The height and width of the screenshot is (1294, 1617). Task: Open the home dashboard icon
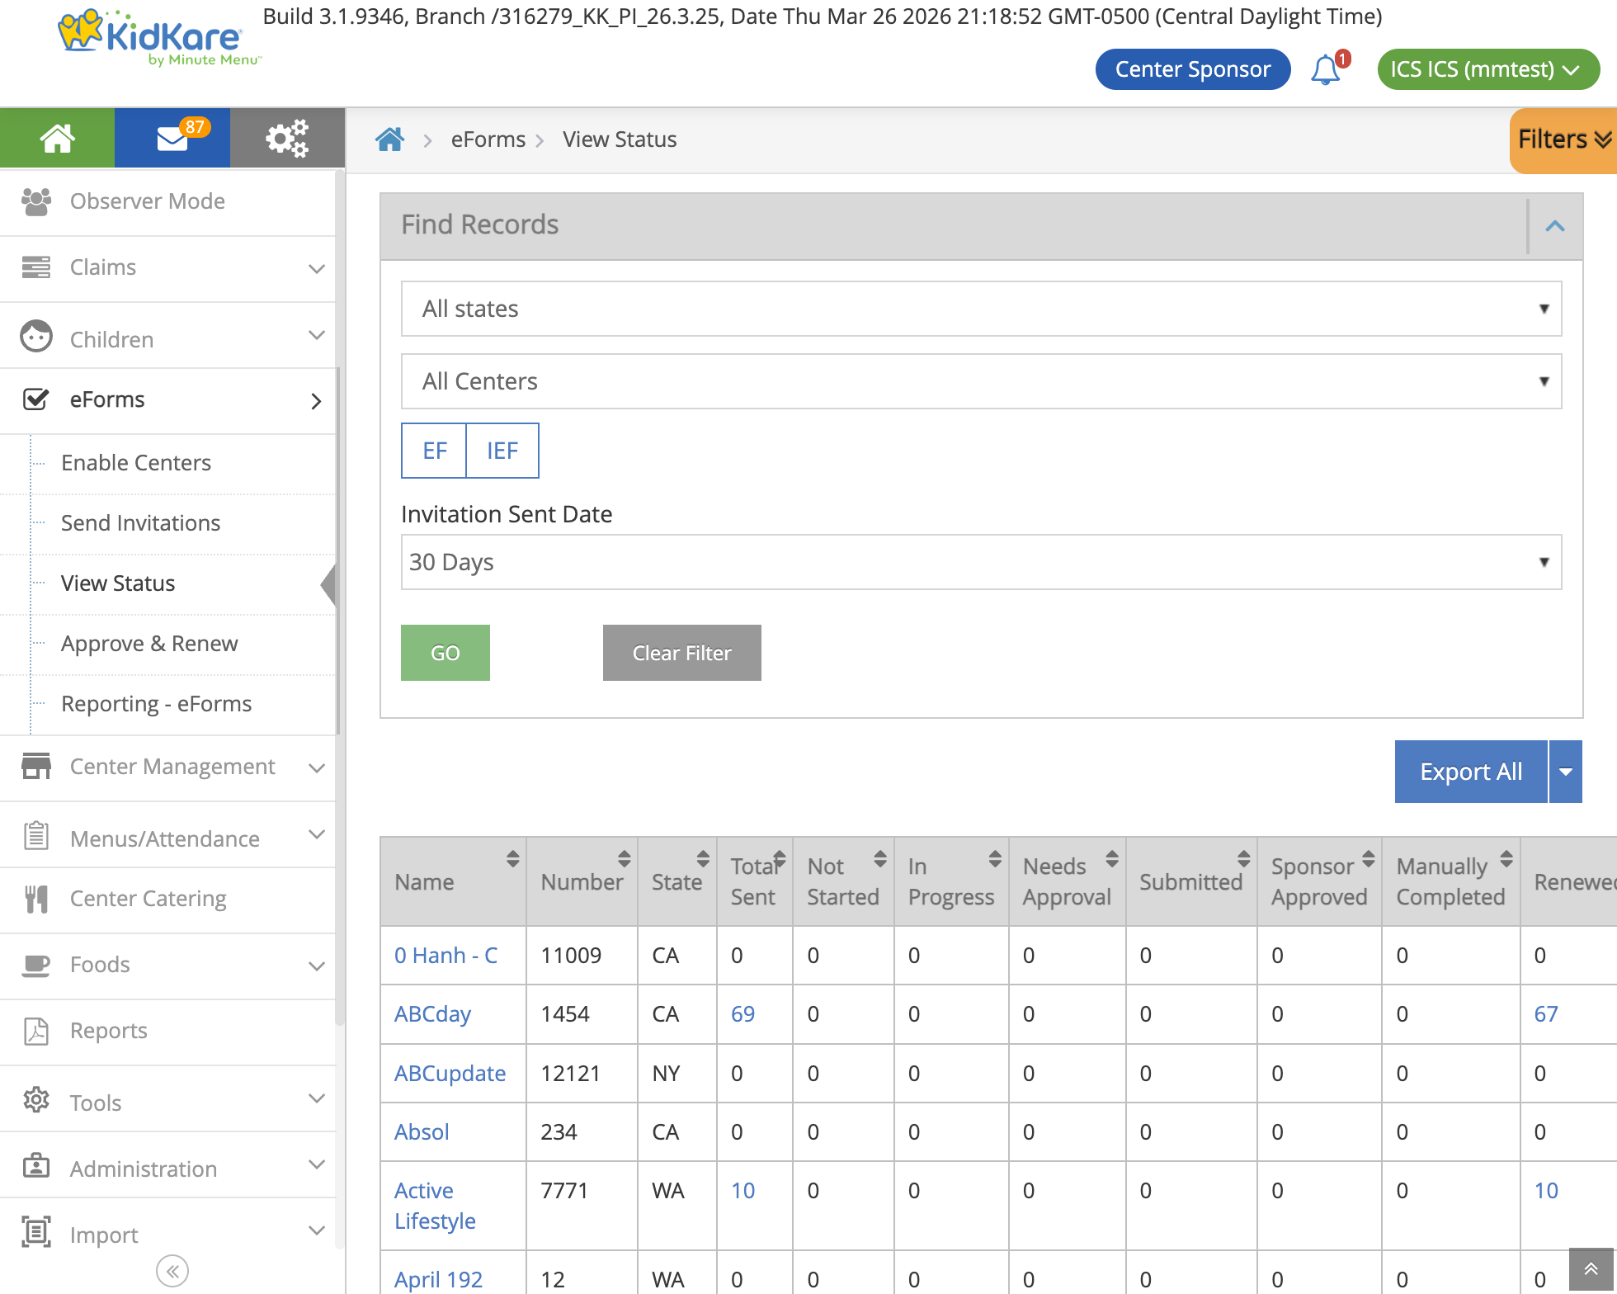[x=56, y=138]
